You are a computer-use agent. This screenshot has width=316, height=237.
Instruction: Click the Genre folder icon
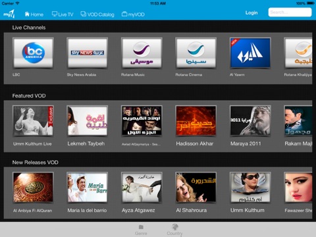pos(141,226)
